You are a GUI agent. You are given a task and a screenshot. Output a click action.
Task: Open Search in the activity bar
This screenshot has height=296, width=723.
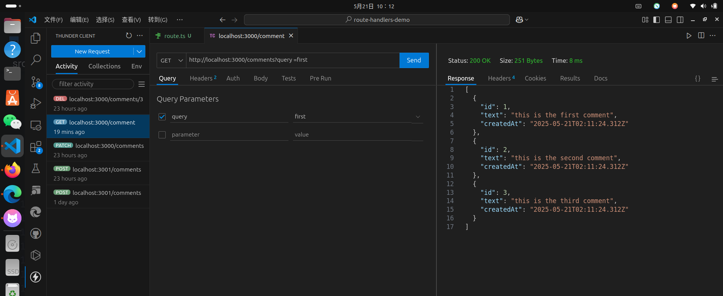click(36, 59)
